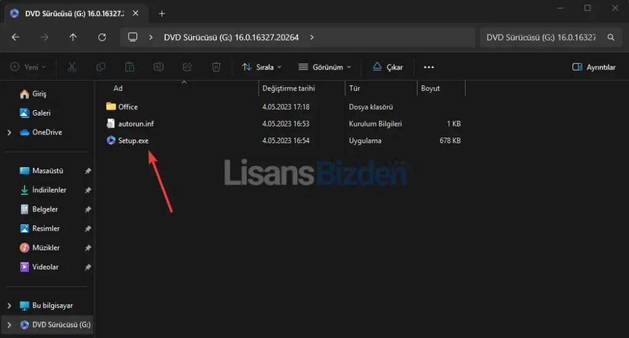Open Resimler in the sidebar
Image resolution: width=629 pixels, height=338 pixels.
pyautogui.click(x=40, y=229)
